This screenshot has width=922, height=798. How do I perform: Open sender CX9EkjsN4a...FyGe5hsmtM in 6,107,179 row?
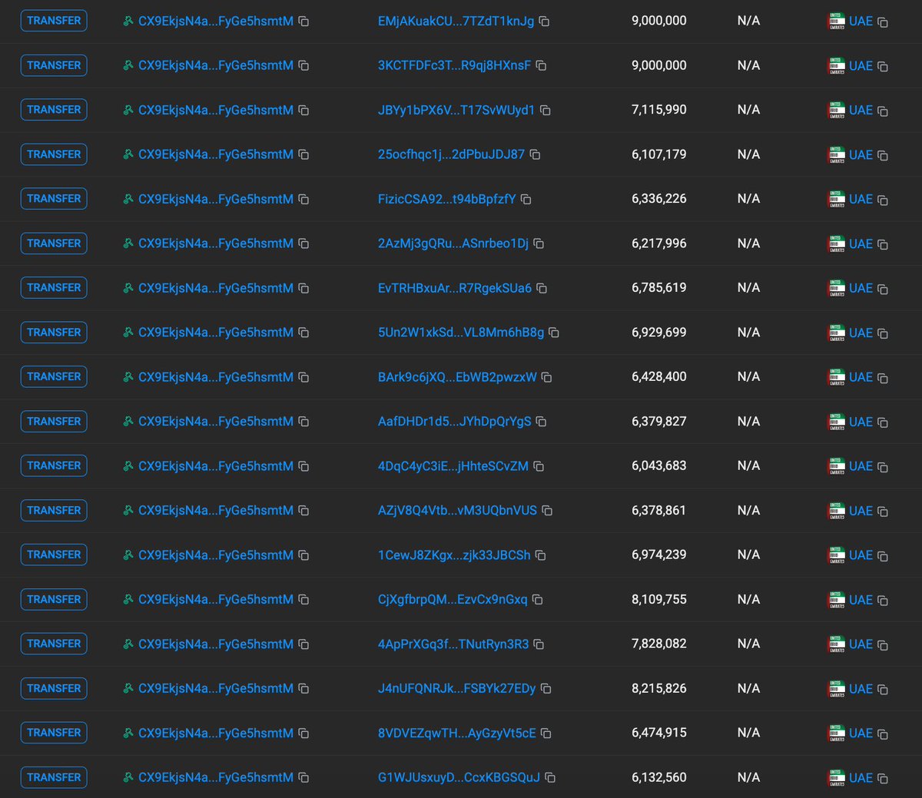pyautogui.click(x=216, y=155)
